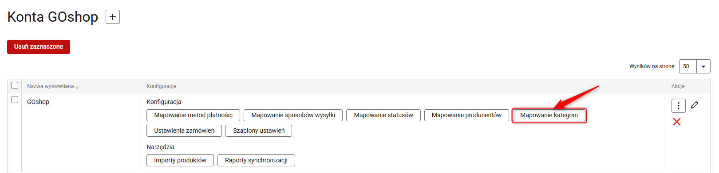Tick the GOshop row checkbox

[x=15, y=100]
